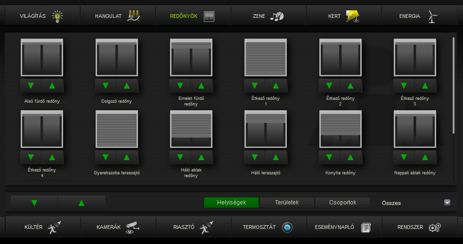The image size is (463, 244).
Task: Raise the Konyha redőny shutter
Action: click(x=351, y=157)
